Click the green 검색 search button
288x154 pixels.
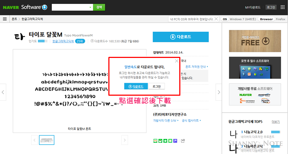tap(99, 7)
